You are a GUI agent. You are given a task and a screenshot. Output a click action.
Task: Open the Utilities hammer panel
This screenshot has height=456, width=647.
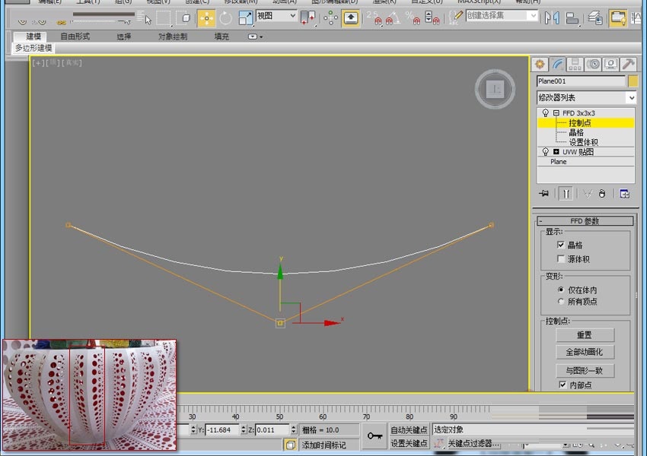click(629, 65)
